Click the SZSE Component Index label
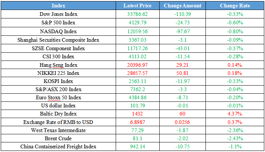The image size is (265, 152). [58, 48]
